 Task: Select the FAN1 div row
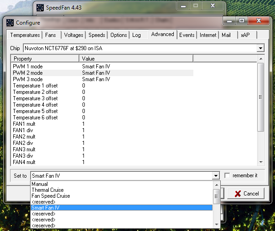[103, 130]
